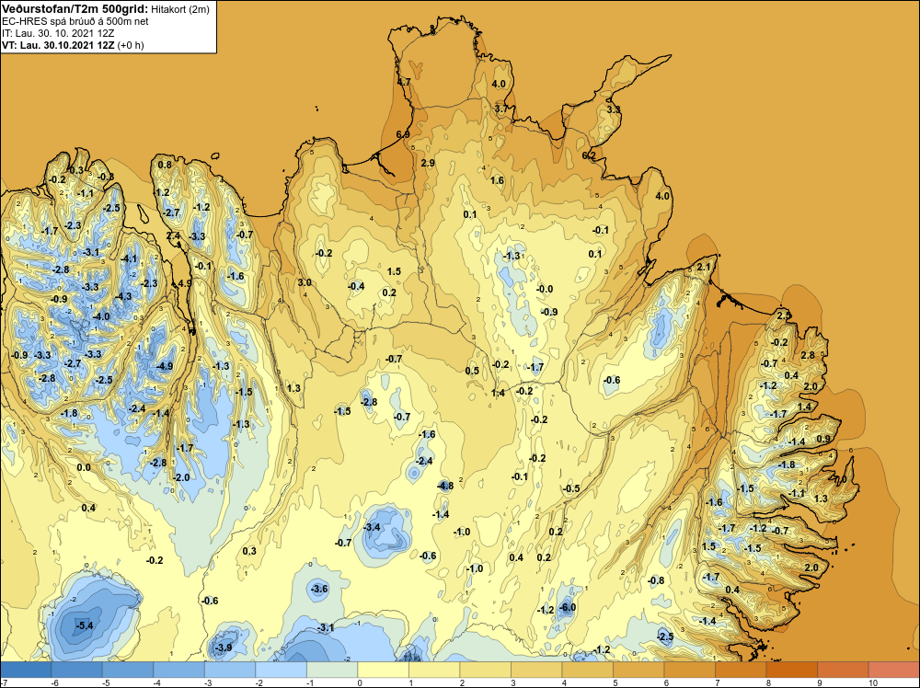The image size is (920, 688).
Task: Click the "-6.0" temperature value
Action: [568, 607]
